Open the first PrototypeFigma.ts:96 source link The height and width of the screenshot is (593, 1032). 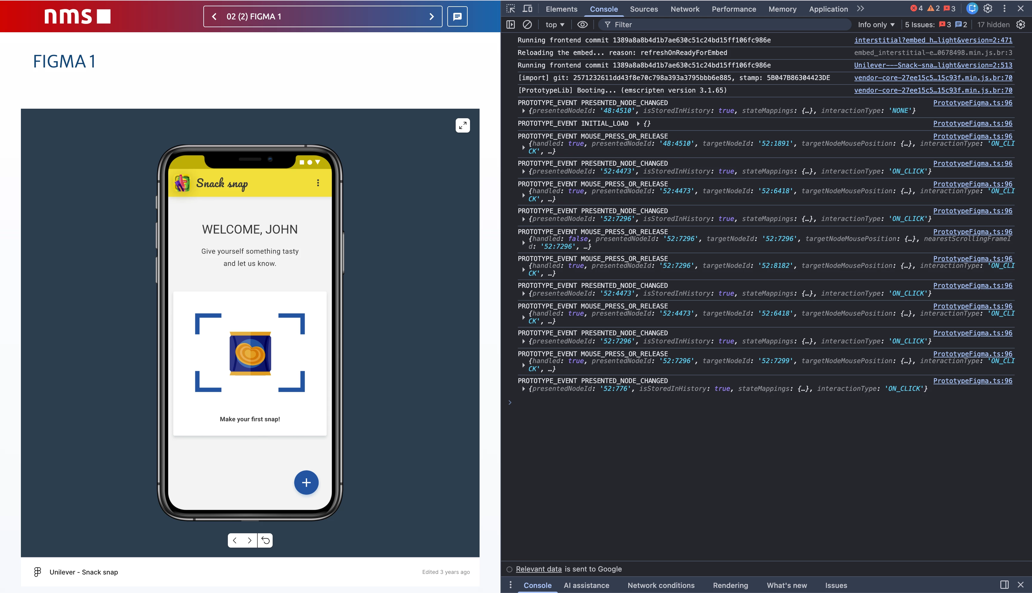pyautogui.click(x=972, y=103)
